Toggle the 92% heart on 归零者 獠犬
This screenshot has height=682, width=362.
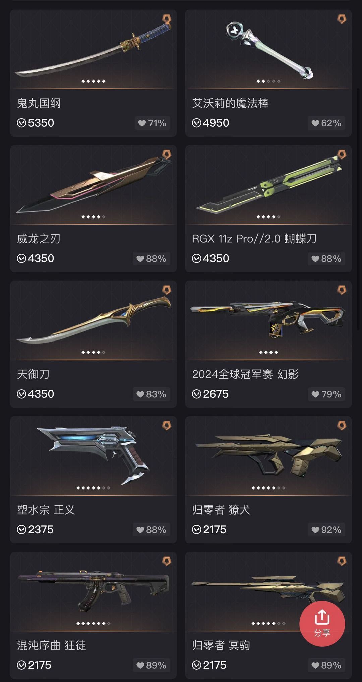point(326,530)
